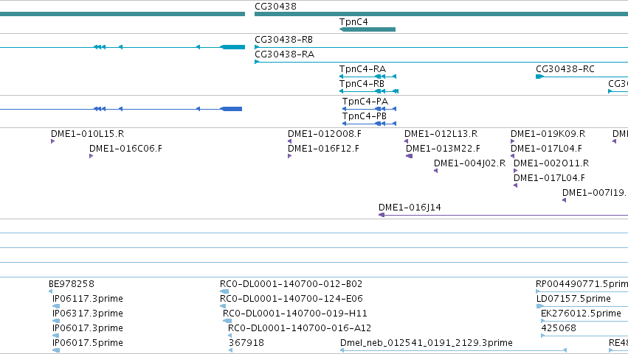
Task: Click the EK276012.5prime EST label
Action: 582,314
